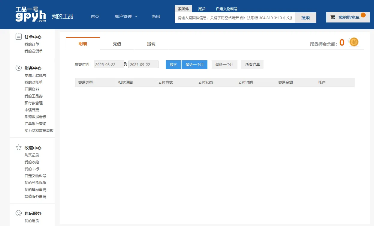Filter by 最近三个月
The image size is (374, 226).
[224, 64]
